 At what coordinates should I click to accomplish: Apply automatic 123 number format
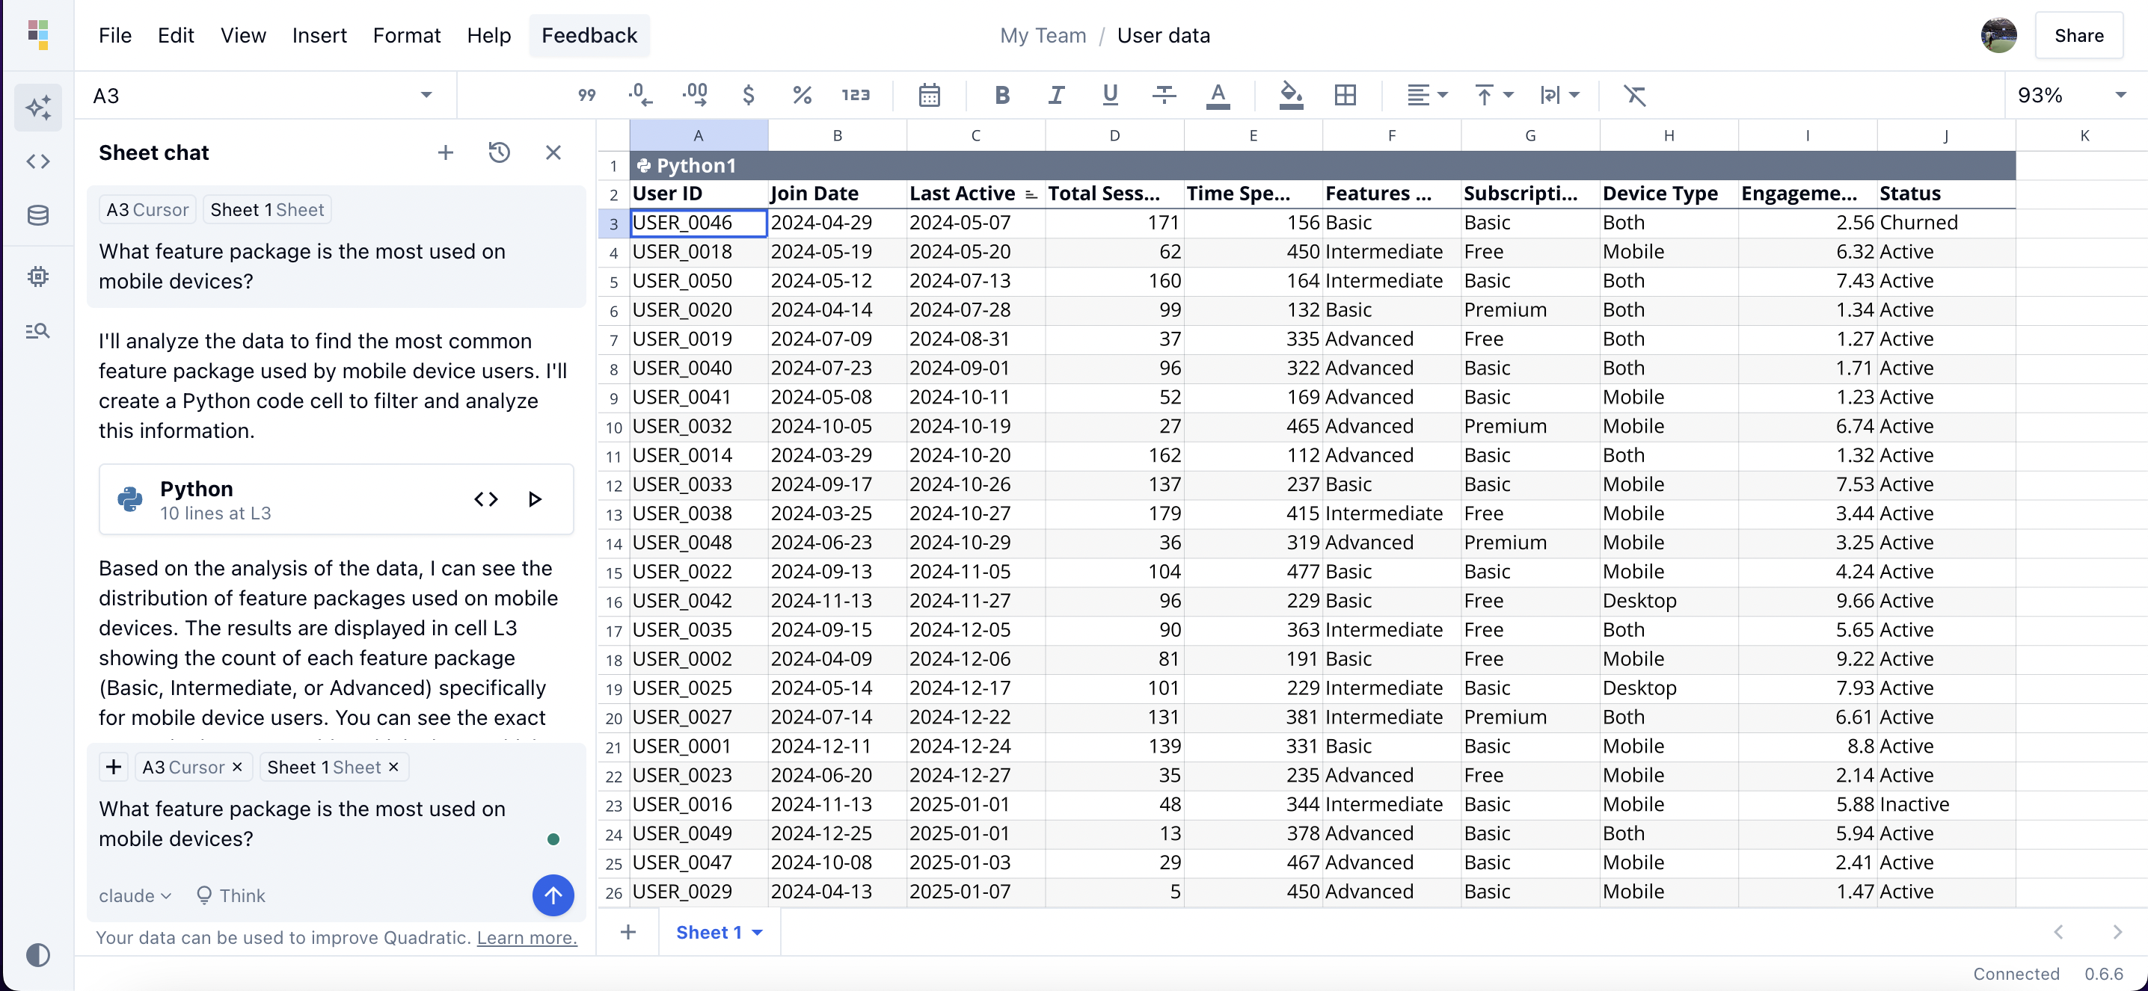(856, 95)
